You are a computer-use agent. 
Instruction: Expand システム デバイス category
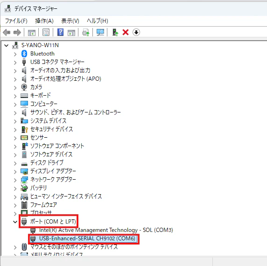pyautogui.click(x=15, y=121)
